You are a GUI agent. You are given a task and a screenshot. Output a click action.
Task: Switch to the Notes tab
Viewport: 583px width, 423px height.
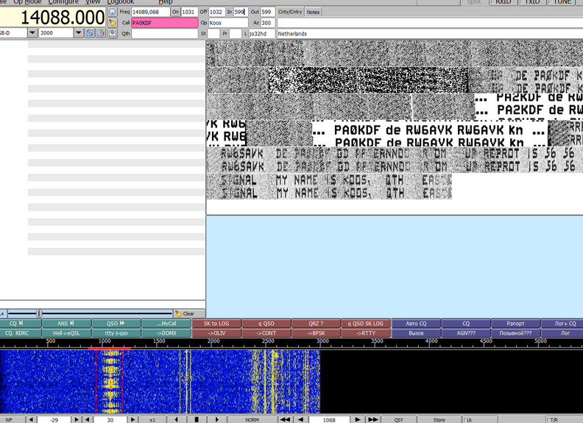pos(313,13)
